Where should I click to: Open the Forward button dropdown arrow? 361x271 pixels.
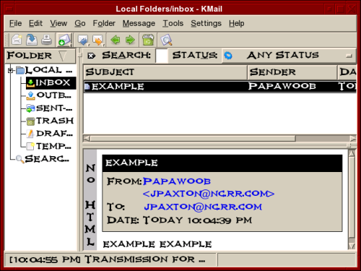103,45
